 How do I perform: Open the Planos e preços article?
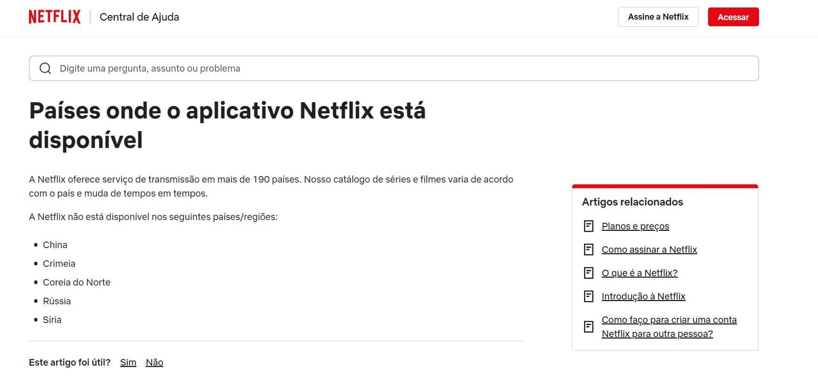[635, 226]
